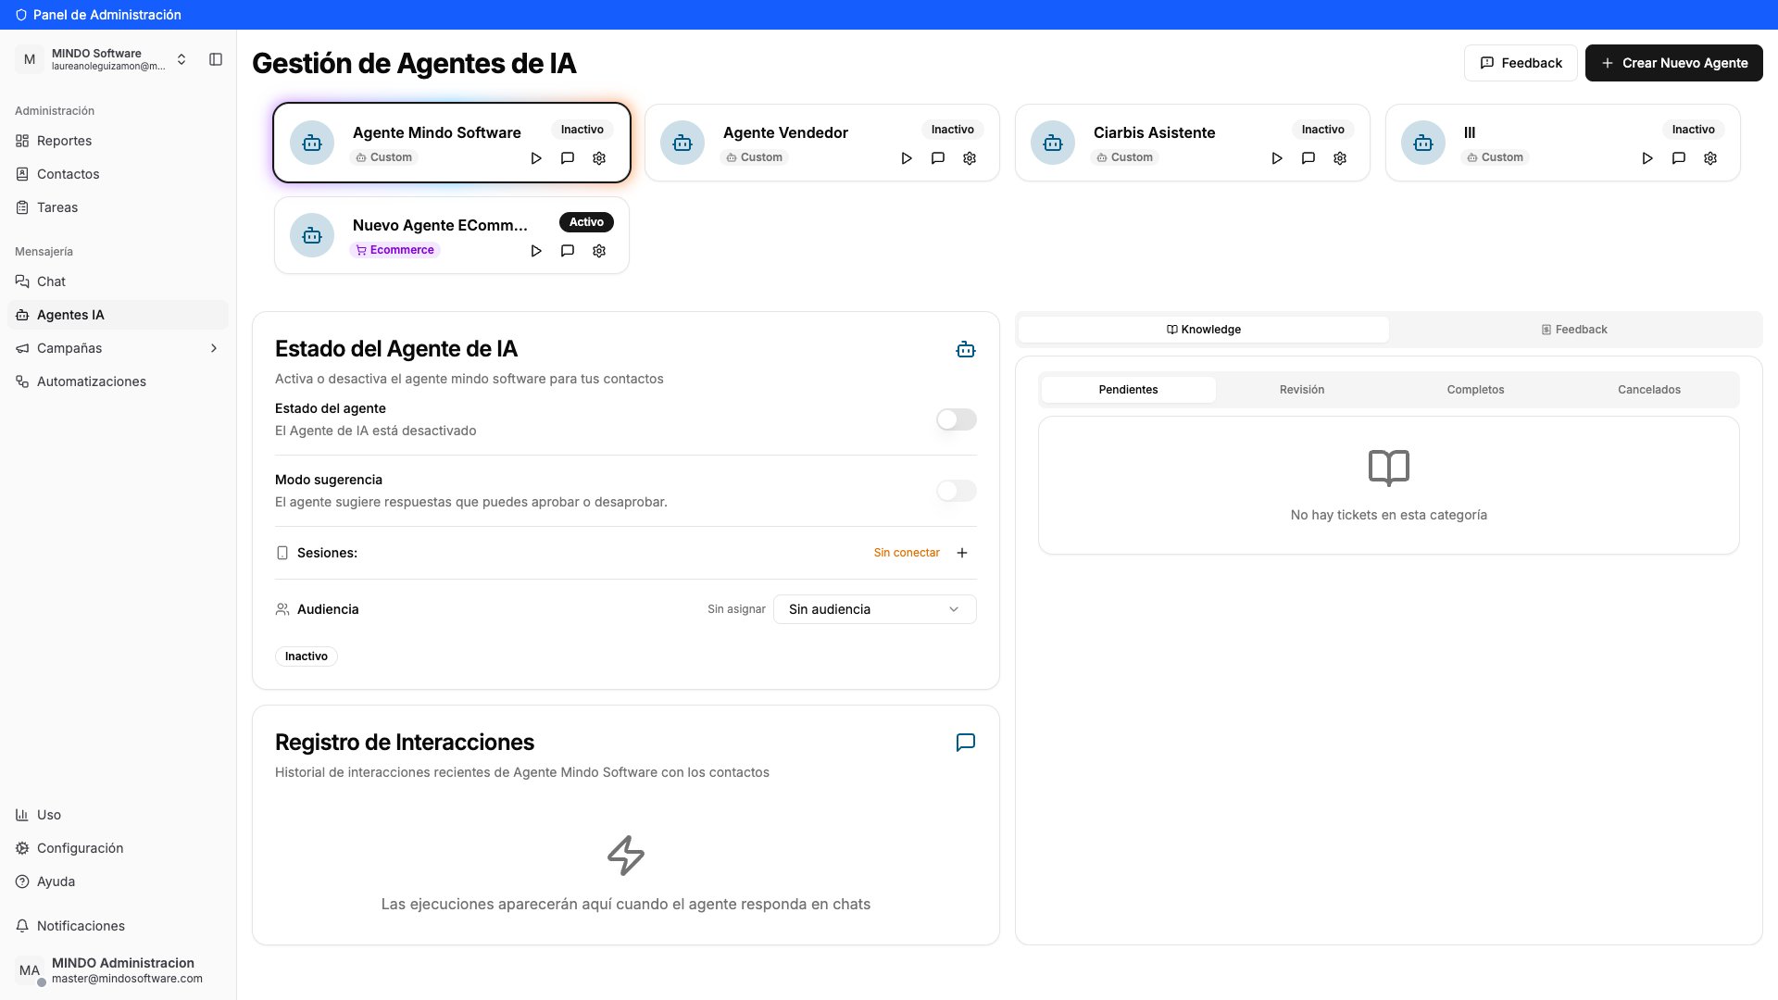
Task: Open settings gear on Agente Mindo Software card
Action: click(x=599, y=158)
